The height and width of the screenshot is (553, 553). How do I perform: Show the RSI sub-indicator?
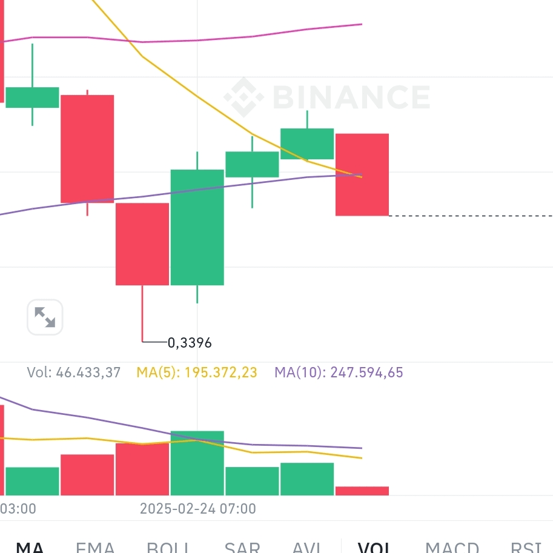[x=526, y=547]
